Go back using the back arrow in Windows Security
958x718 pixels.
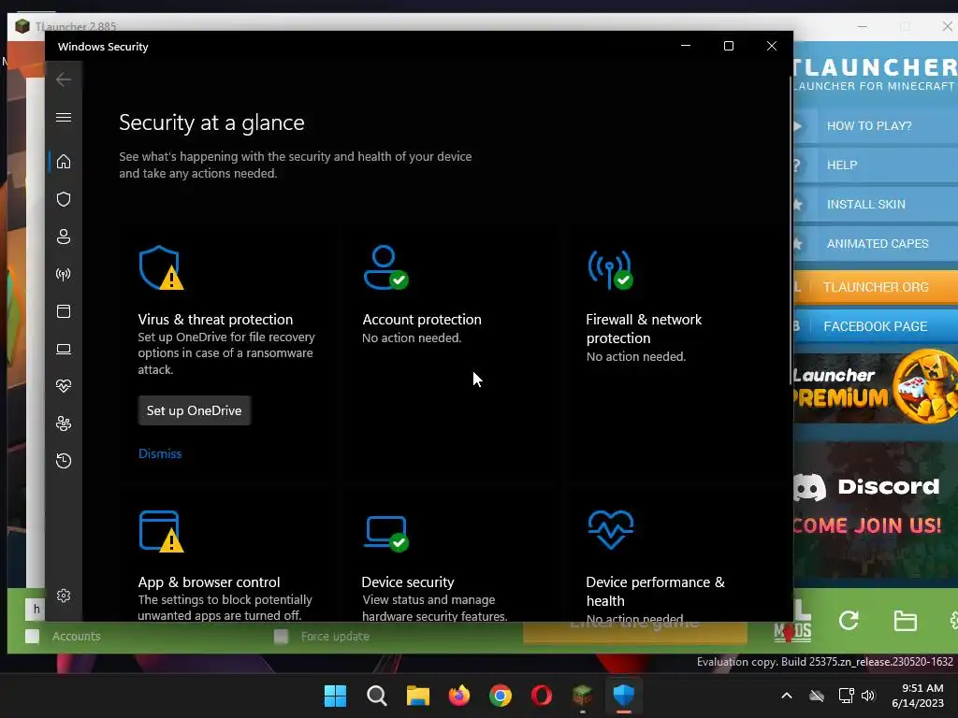(x=64, y=79)
